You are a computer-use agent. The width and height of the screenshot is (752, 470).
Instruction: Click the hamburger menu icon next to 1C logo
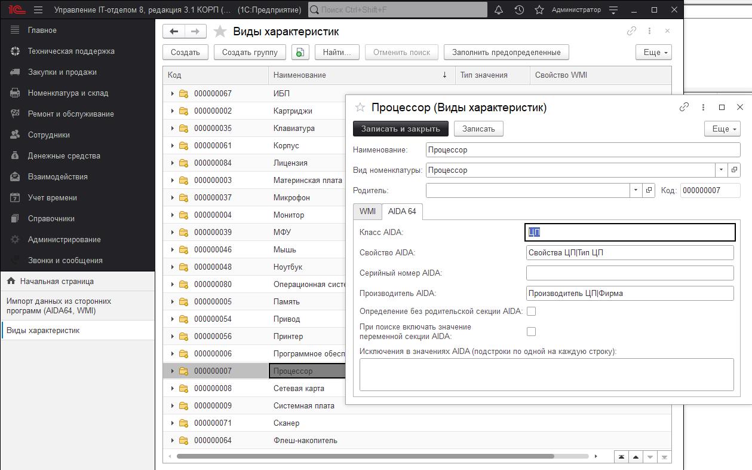(x=38, y=10)
